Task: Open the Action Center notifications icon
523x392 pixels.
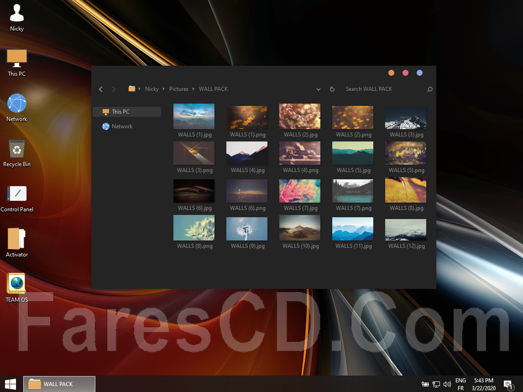Action: coord(509,385)
